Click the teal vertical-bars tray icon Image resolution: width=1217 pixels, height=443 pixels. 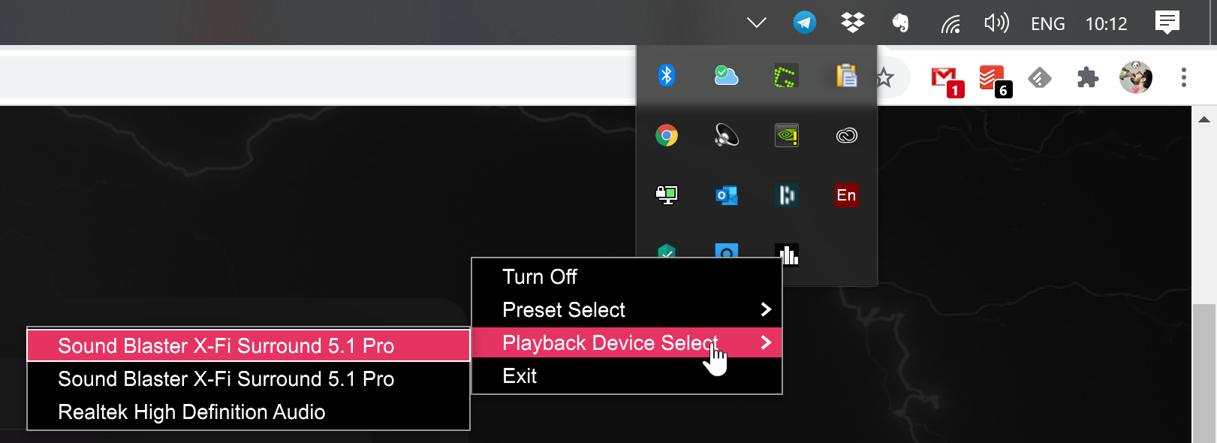pos(786,195)
